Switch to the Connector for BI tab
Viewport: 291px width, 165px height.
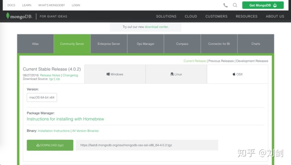coord(219,44)
